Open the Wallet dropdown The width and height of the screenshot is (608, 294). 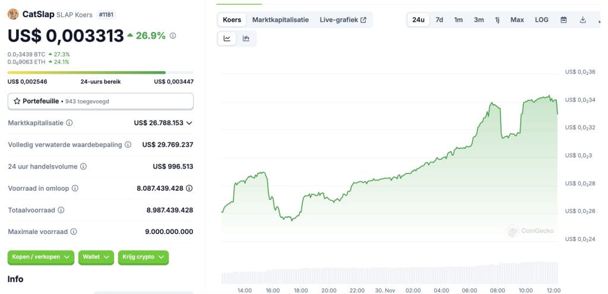pyautogui.click(x=96, y=257)
